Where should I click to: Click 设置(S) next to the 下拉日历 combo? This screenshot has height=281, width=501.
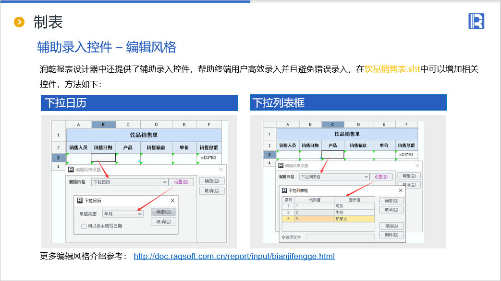[x=181, y=181]
